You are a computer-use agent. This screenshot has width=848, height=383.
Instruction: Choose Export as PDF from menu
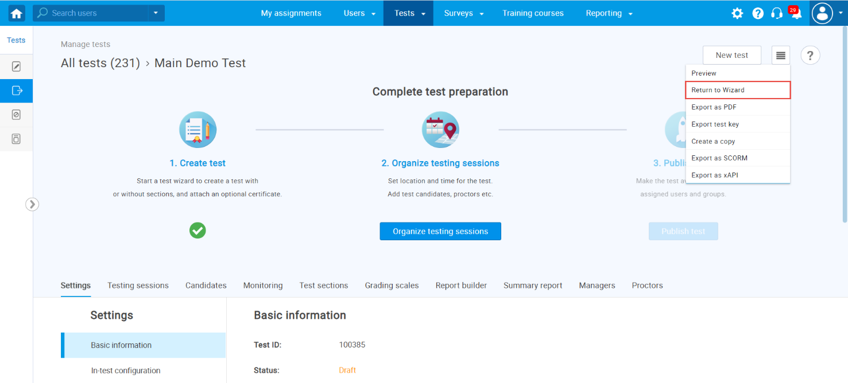714,107
